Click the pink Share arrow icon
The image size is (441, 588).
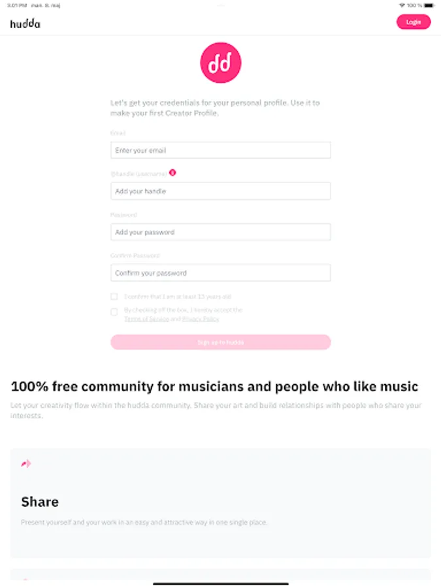[x=26, y=464]
